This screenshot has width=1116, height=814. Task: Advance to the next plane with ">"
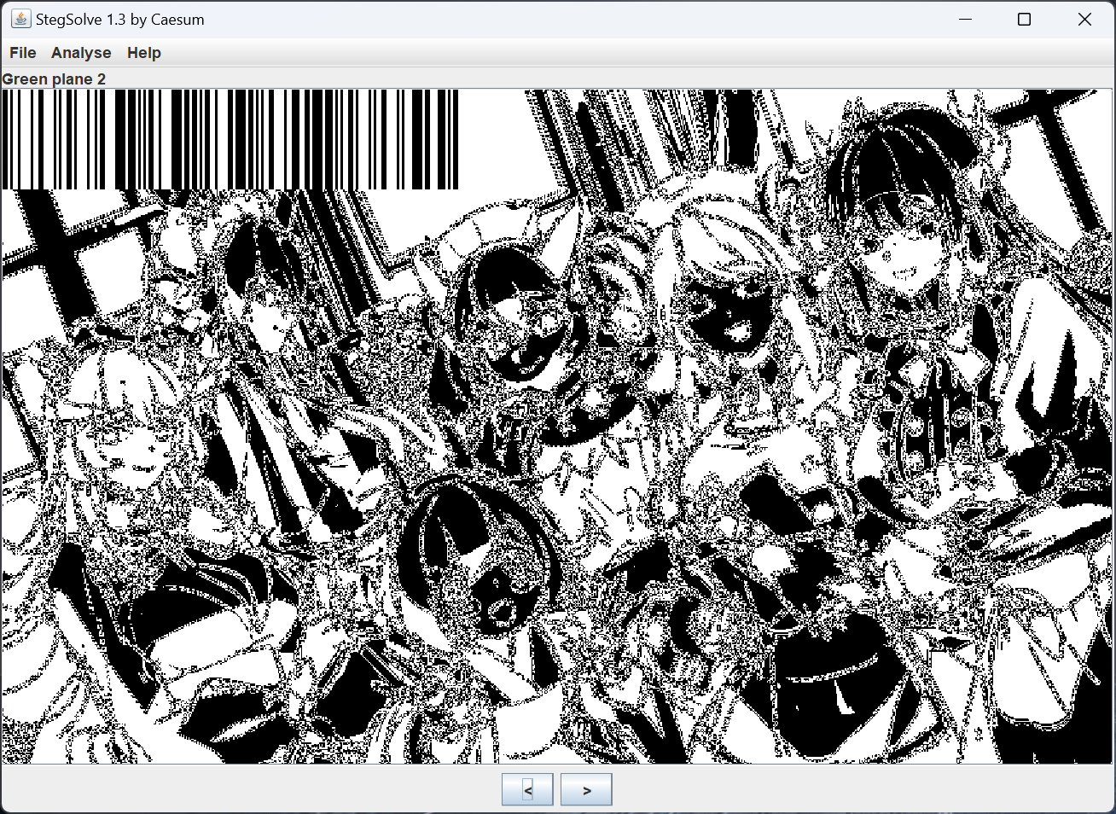[x=586, y=790]
